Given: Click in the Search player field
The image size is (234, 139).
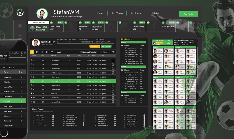Looking at the screenshot, I should tap(107, 52).
